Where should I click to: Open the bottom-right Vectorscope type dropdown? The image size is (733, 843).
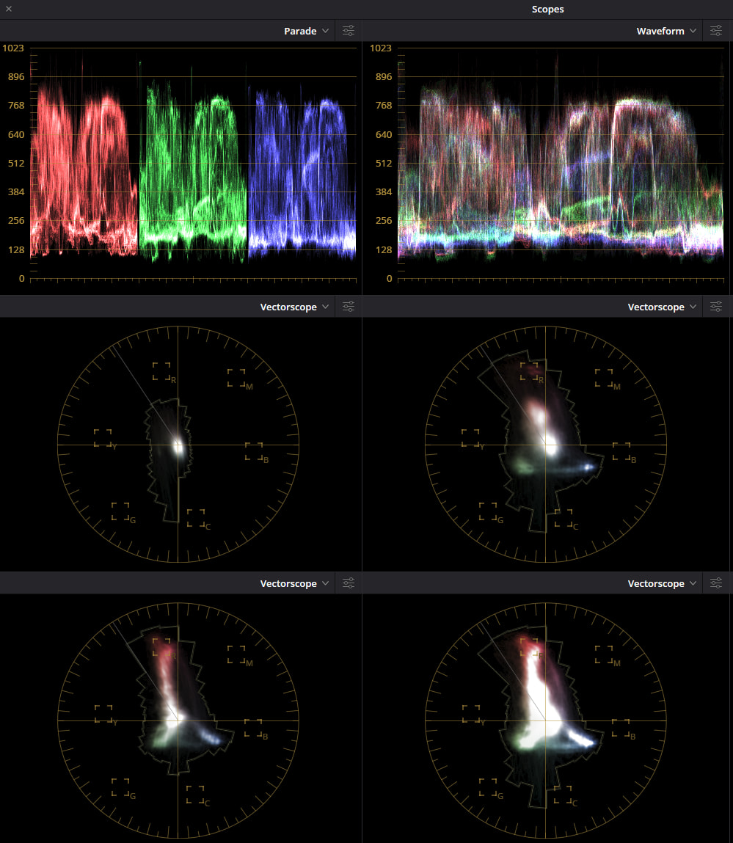click(x=662, y=583)
